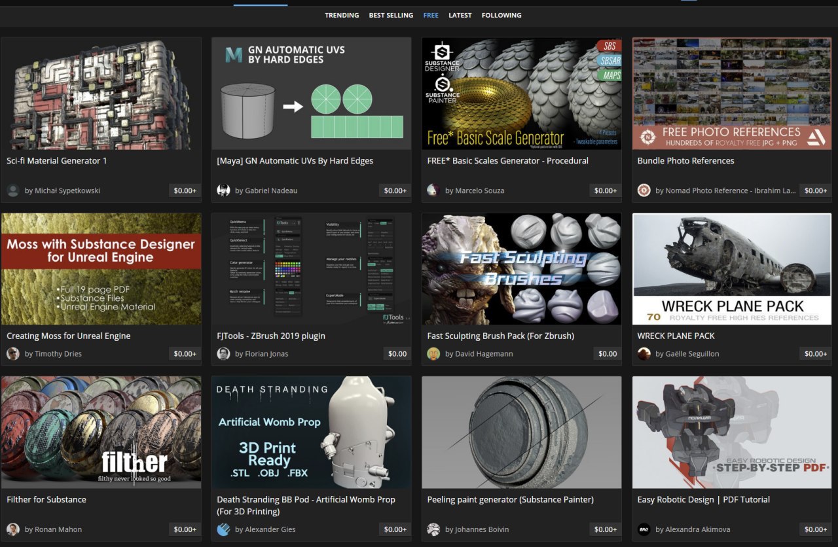
Task: Open Bundle Photo References title link
Action: (x=686, y=160)
